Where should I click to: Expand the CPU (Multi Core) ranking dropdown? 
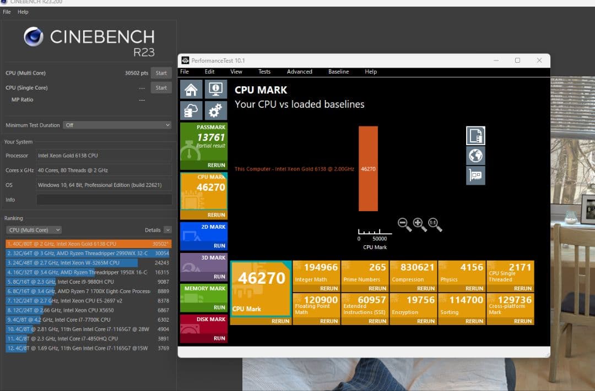coord(34,230)
